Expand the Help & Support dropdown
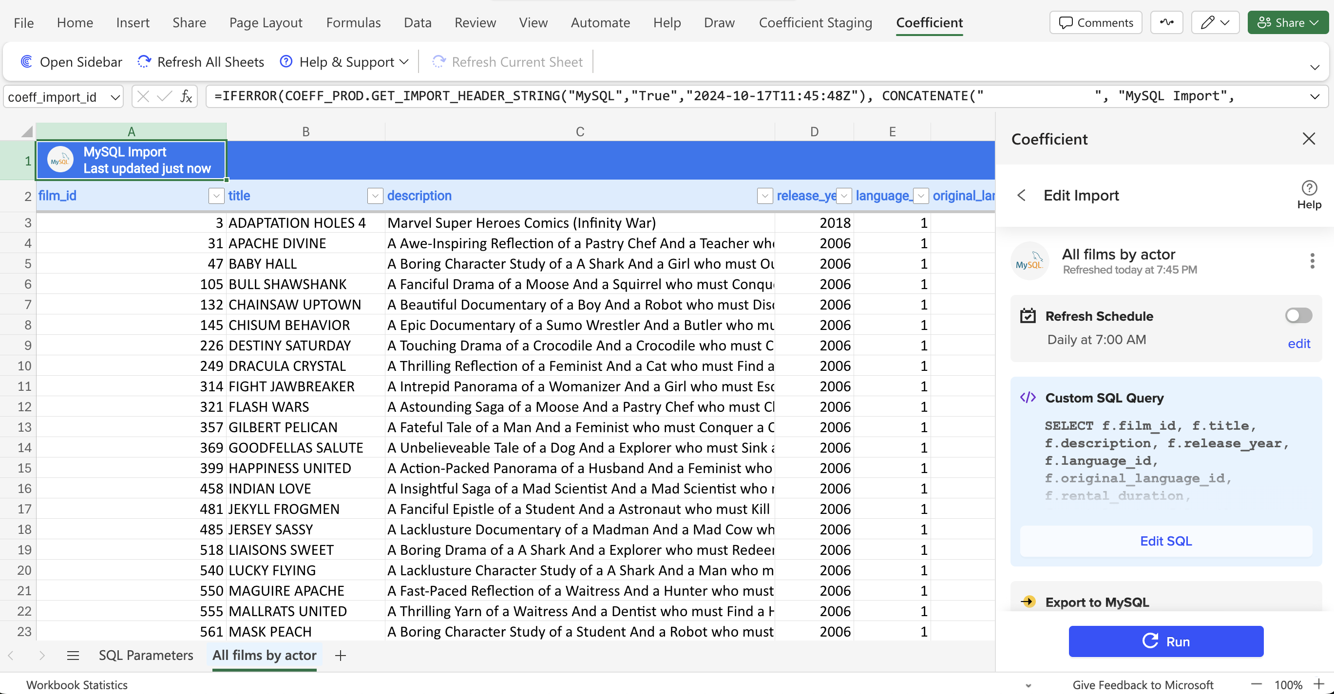Viewport: 1334px width, 694px height. [x=404, y=62]
